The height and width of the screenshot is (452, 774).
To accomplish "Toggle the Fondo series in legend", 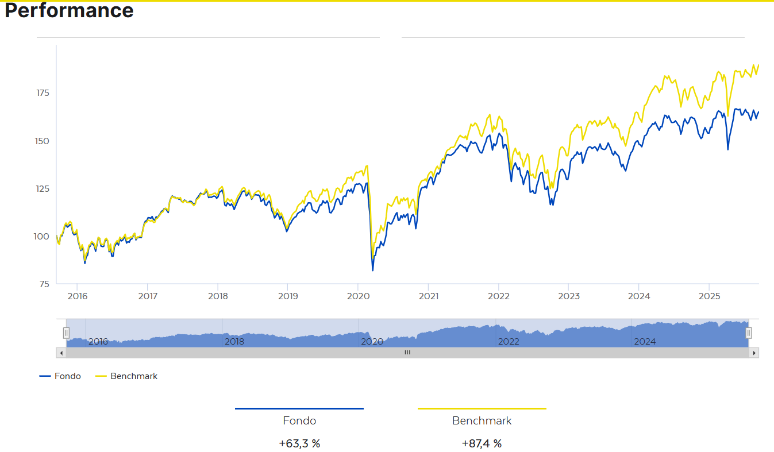I will pos(60,376).
